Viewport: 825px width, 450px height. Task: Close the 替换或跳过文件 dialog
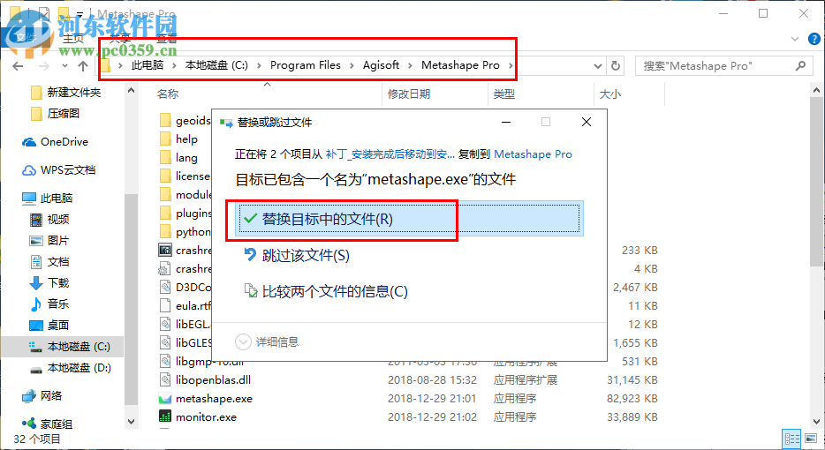(x=587, y=122)
